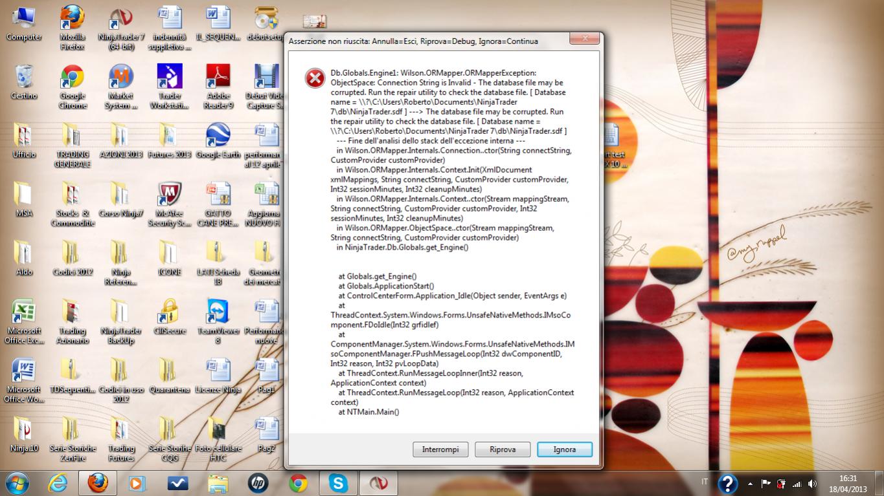Select the Godici 2012 folder

point(73,258)
